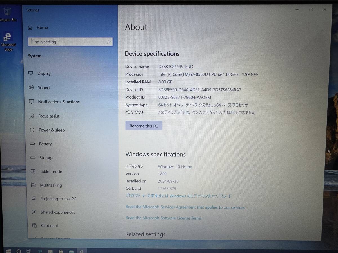338x253 pixels.
Task: Read the Microsoft Software License Terms
Action: pos(164,218)
